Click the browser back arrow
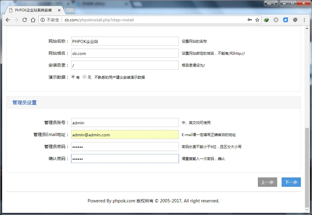This screenshot has width=312, height=215. pos(8,20)
